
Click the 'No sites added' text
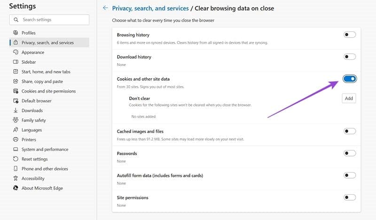pyautogui.click(x=143, y=117)
